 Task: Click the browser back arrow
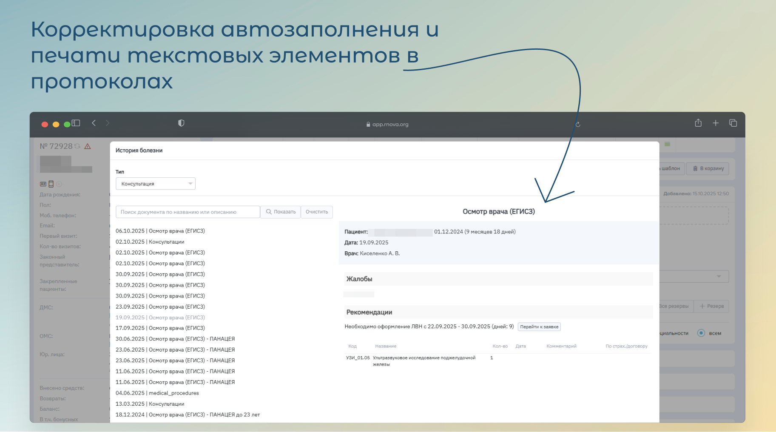coord(94,123)
